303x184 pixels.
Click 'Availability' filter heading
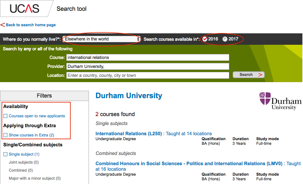[16, 107]
